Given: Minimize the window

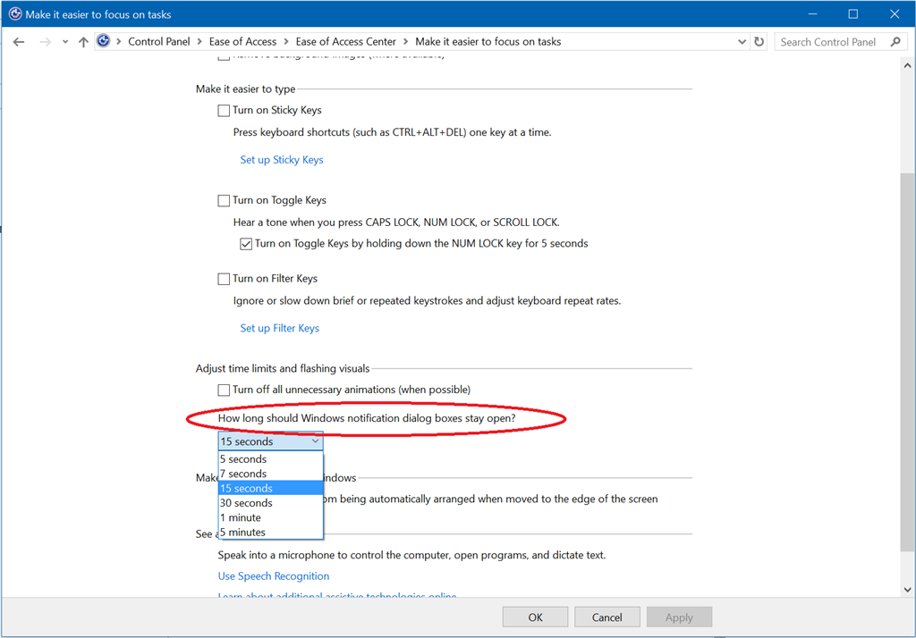Looking at the screenshot, I should tap(812, 14).
